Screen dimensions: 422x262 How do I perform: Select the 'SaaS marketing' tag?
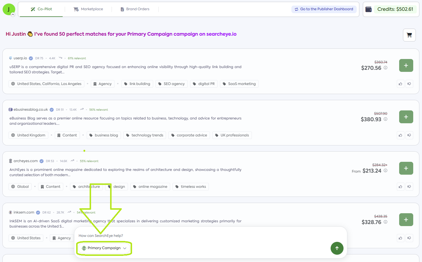pyautogui.click(x=239, y=84)
